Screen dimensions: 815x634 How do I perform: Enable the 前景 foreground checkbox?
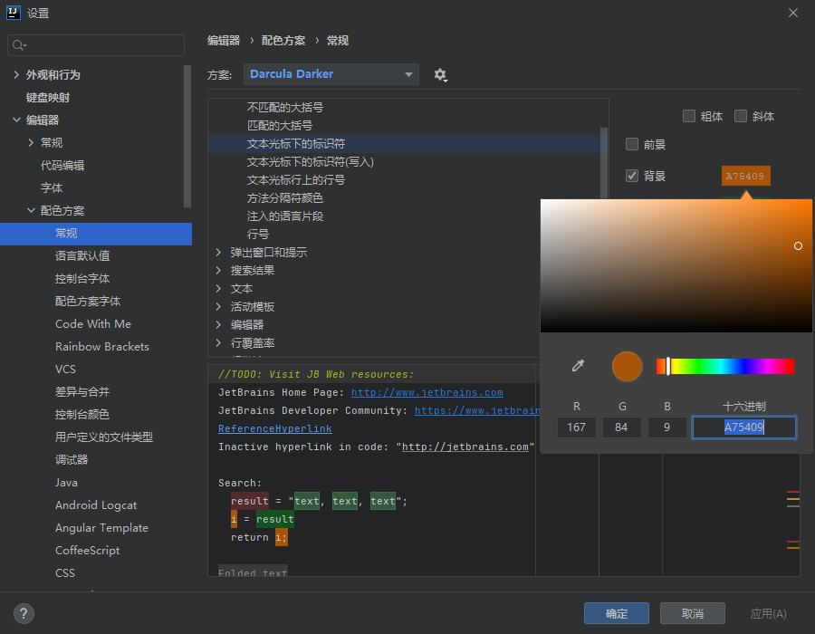(632, 144)
